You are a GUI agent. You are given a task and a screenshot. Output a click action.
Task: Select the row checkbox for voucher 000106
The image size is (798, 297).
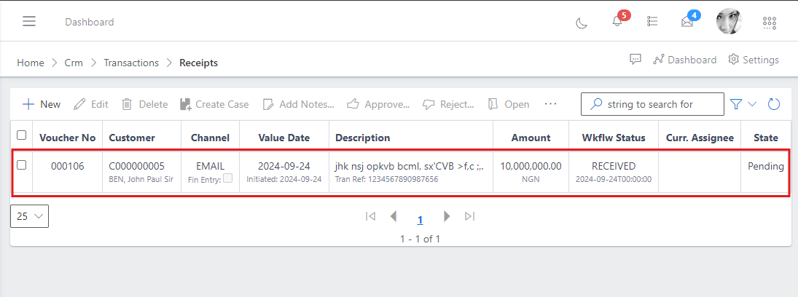click(22, 165)
